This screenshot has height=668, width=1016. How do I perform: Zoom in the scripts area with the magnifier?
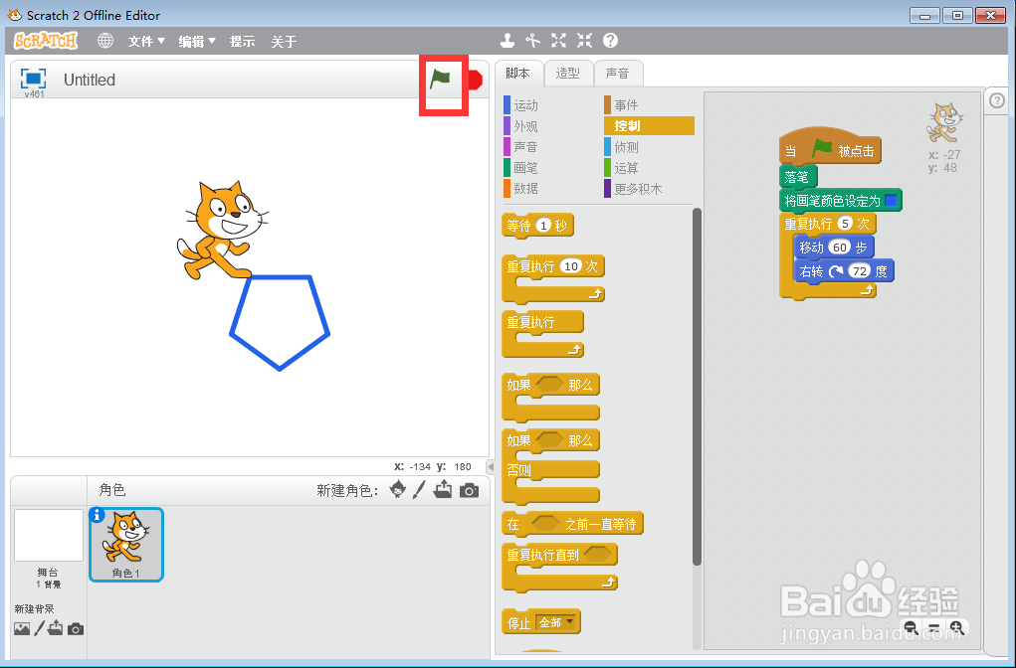[x=957, y=628]
